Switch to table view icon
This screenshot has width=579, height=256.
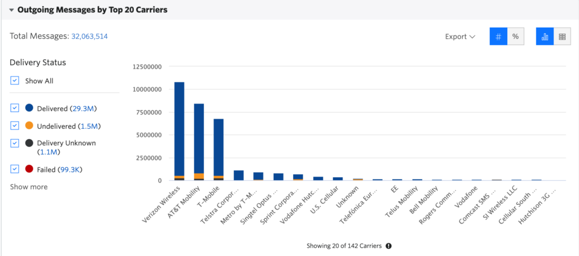(x=562, y=37)
